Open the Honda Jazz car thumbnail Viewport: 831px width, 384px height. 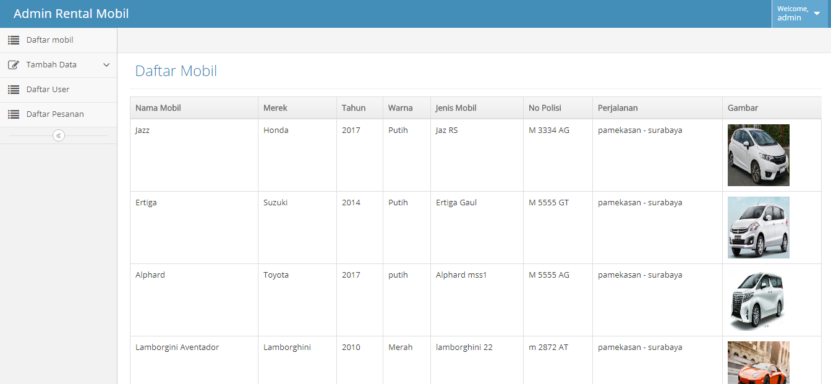tap(758, 155)
